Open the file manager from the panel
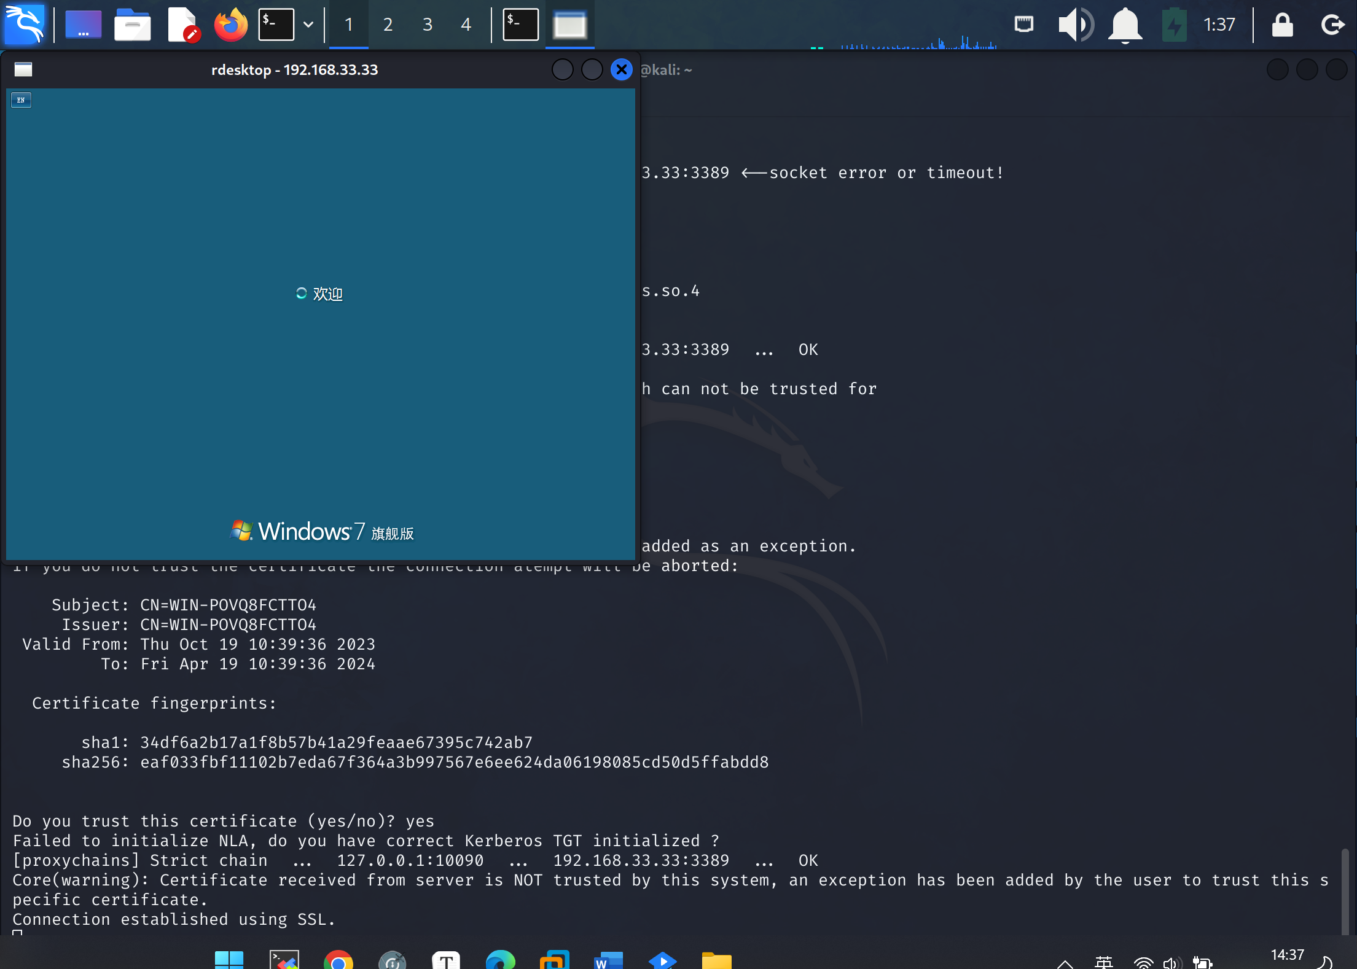The width and height of the screenshot is (1357, 969). (x=132, y=25)
